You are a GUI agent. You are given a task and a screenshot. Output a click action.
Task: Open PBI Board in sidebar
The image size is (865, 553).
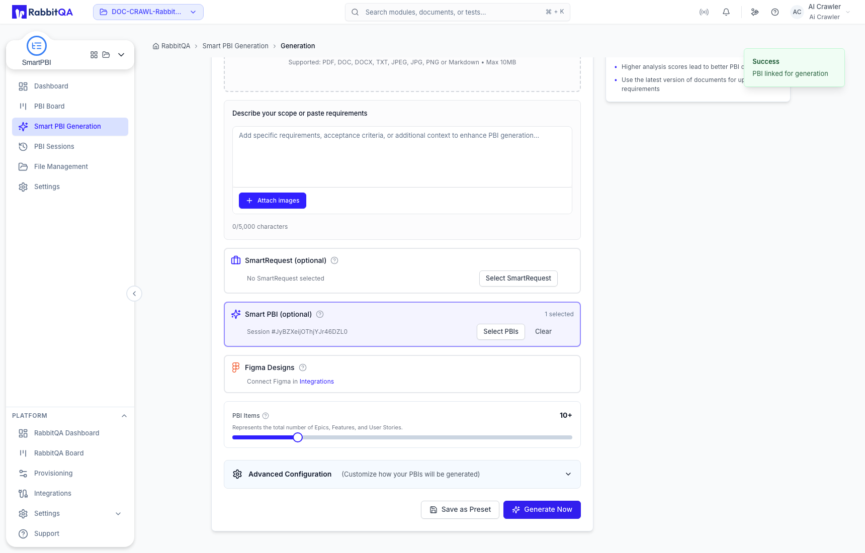tap(70, 106)
